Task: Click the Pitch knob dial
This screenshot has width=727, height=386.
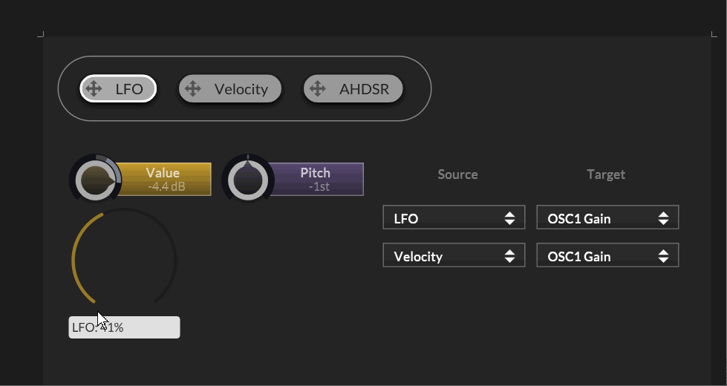Action: tap(247, 180)
